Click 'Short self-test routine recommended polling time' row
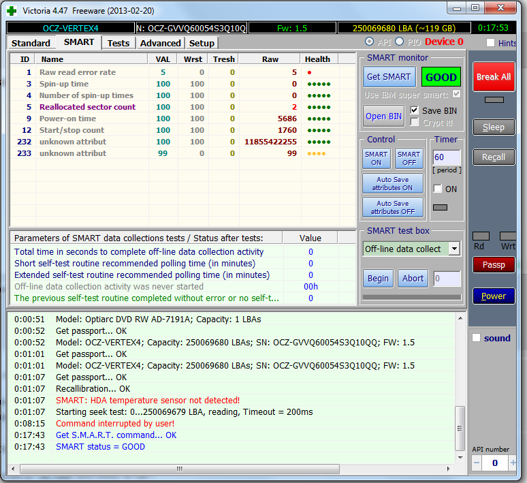527x483 pixels. pos(183,264)
